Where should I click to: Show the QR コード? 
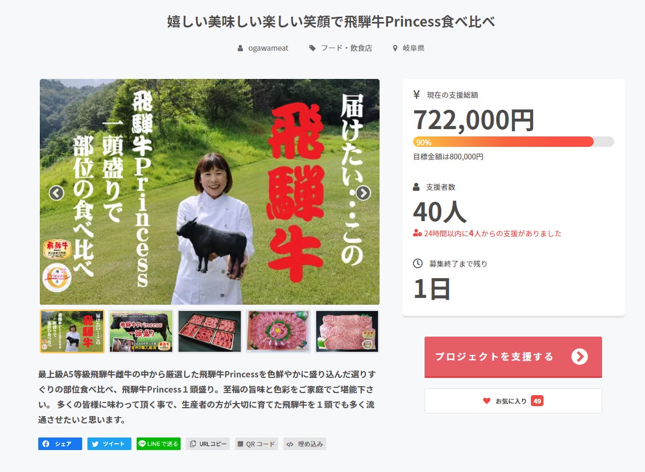pos(257,444)
